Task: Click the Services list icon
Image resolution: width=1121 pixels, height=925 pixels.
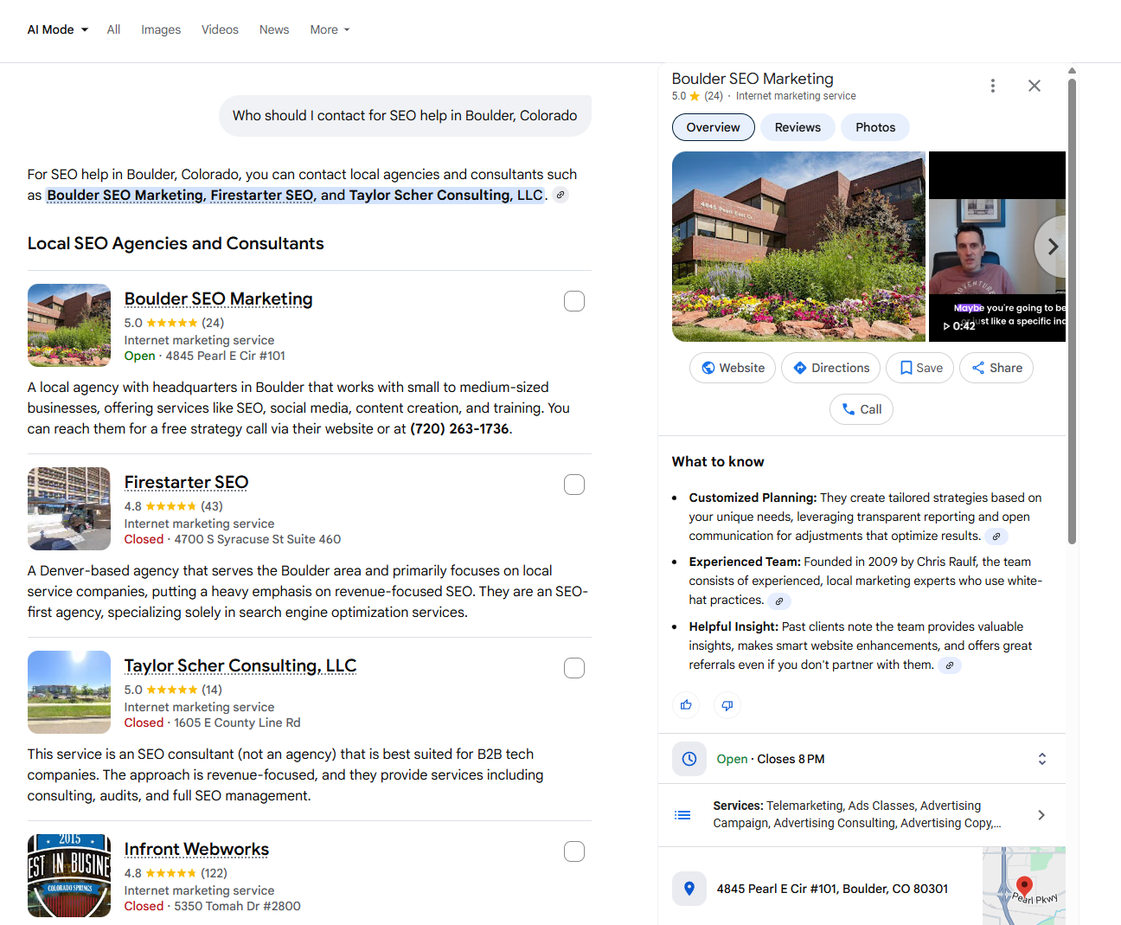Action: pos(682,814)
